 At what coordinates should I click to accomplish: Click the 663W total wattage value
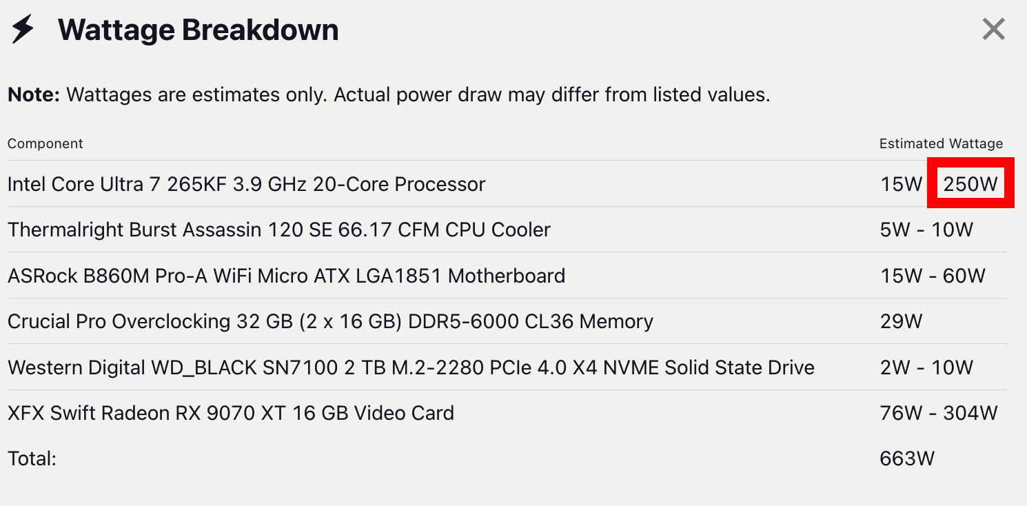(907, 458)
